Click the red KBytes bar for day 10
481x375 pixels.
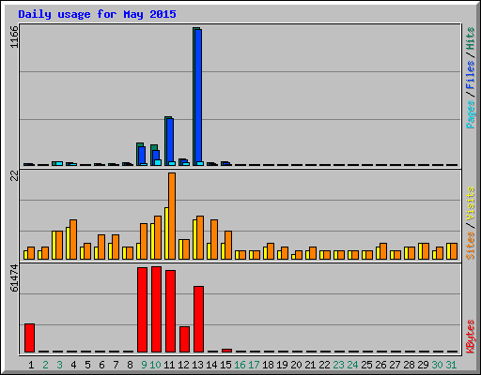[156, 309]
